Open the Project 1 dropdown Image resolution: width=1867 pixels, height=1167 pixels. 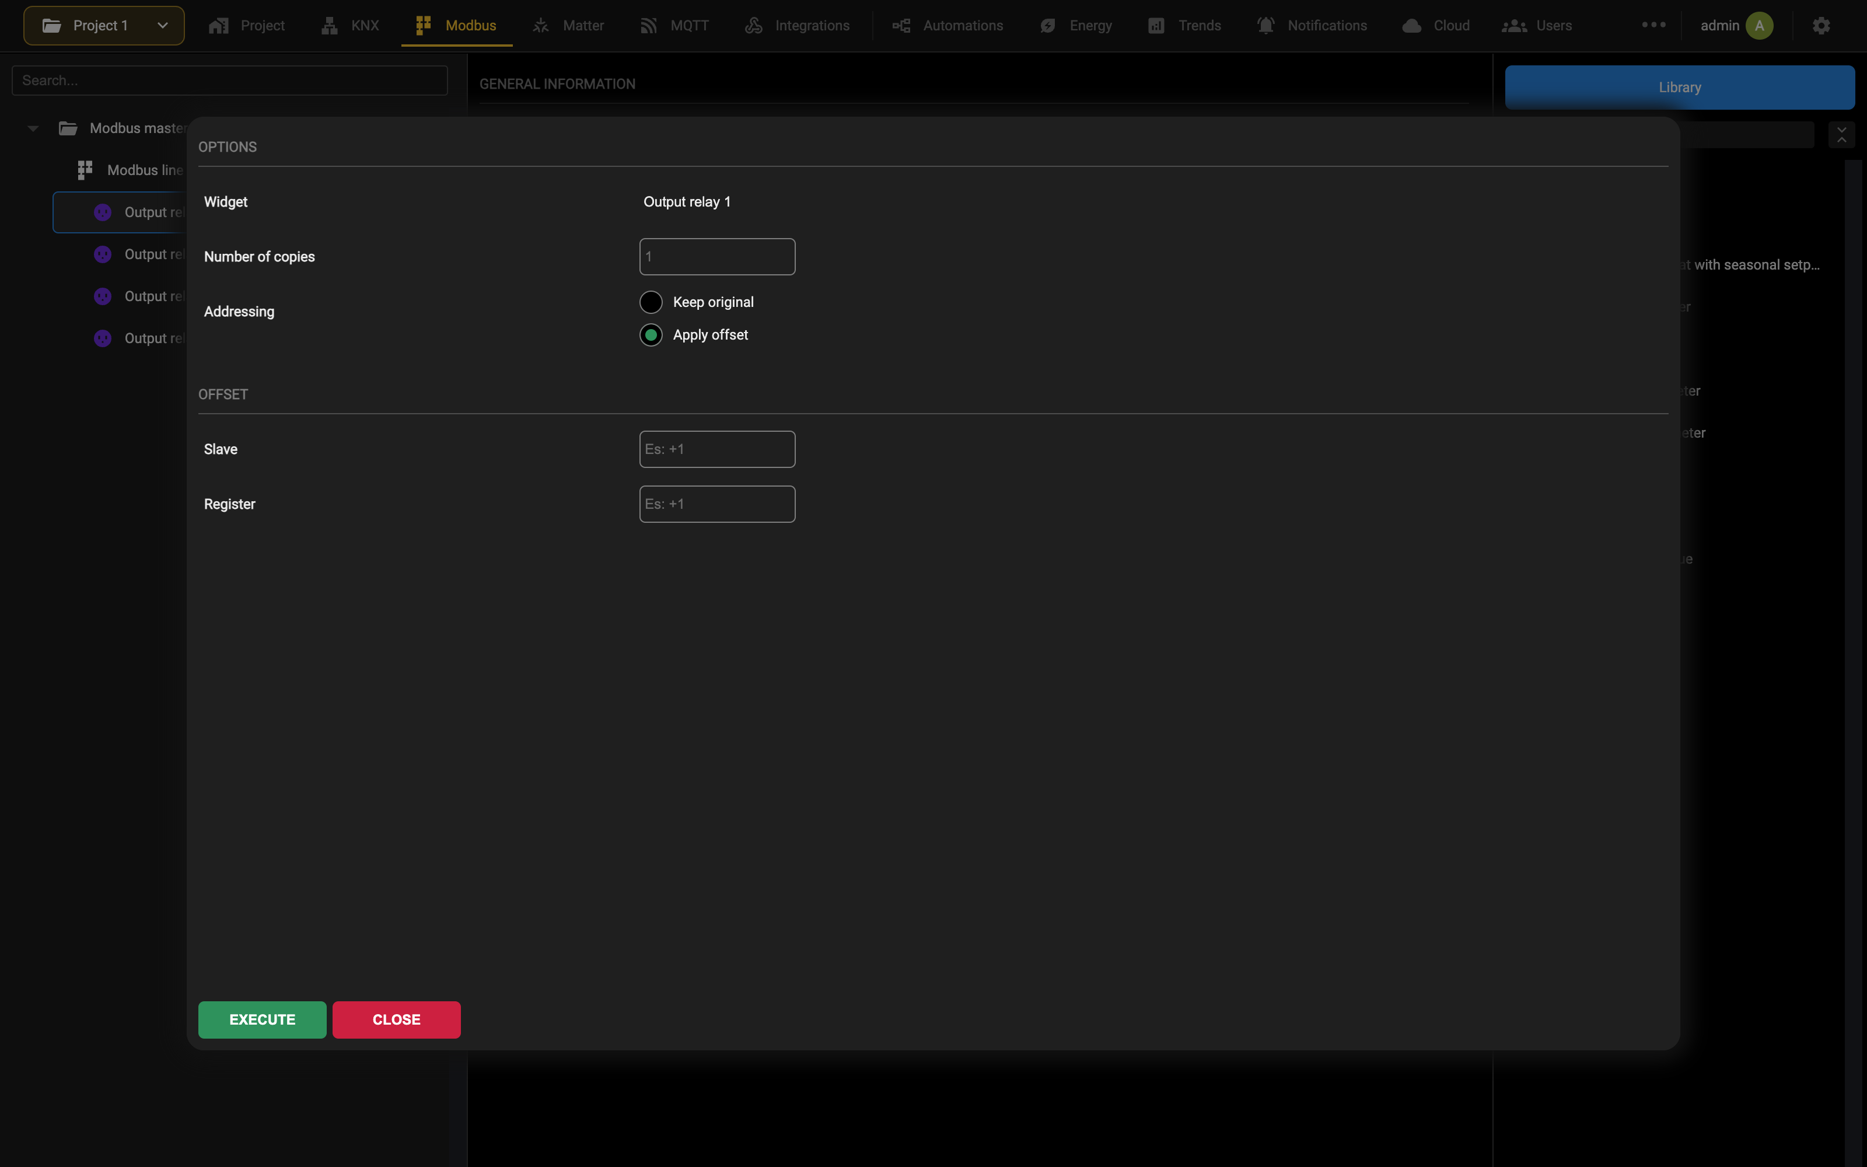point(104,26)
